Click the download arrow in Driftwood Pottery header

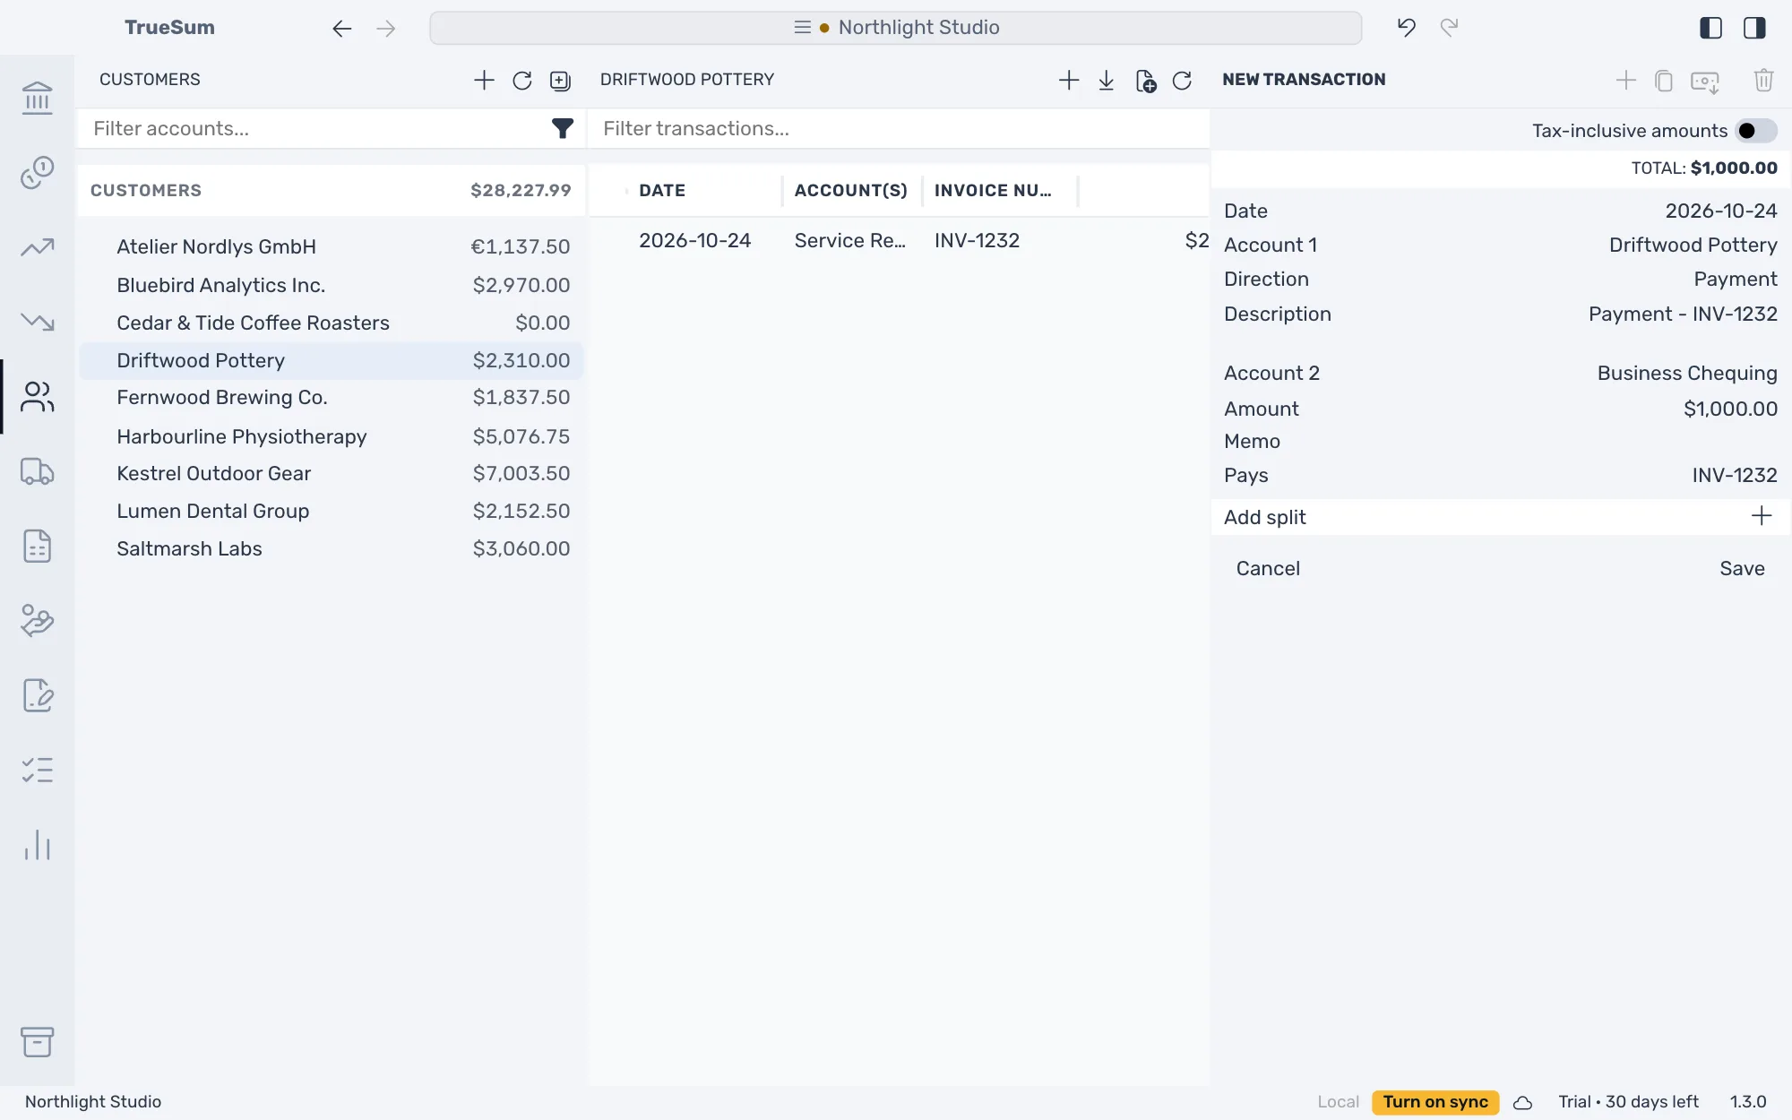[1107, 80]
